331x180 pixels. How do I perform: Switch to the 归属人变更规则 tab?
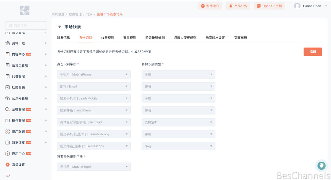click(185, 38)
